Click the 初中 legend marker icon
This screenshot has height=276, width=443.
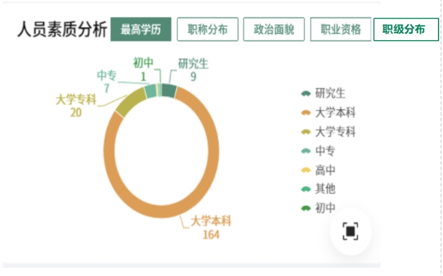tap(306, 208)
